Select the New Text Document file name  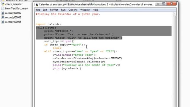click(17, 9)
